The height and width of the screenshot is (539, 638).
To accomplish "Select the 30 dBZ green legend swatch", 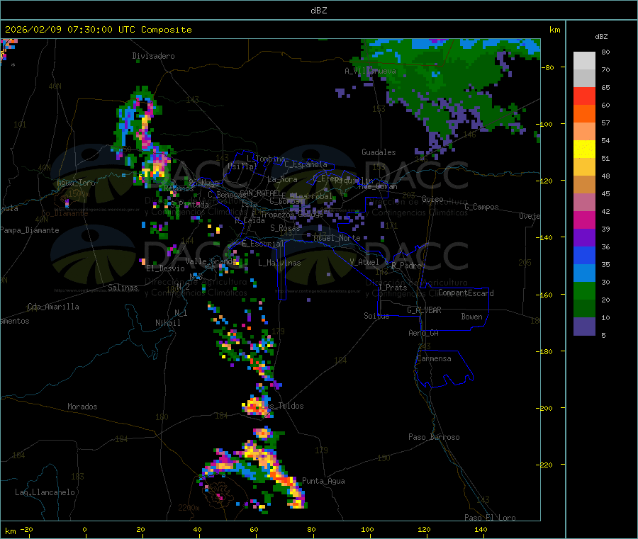I will [x=584, y=290].
